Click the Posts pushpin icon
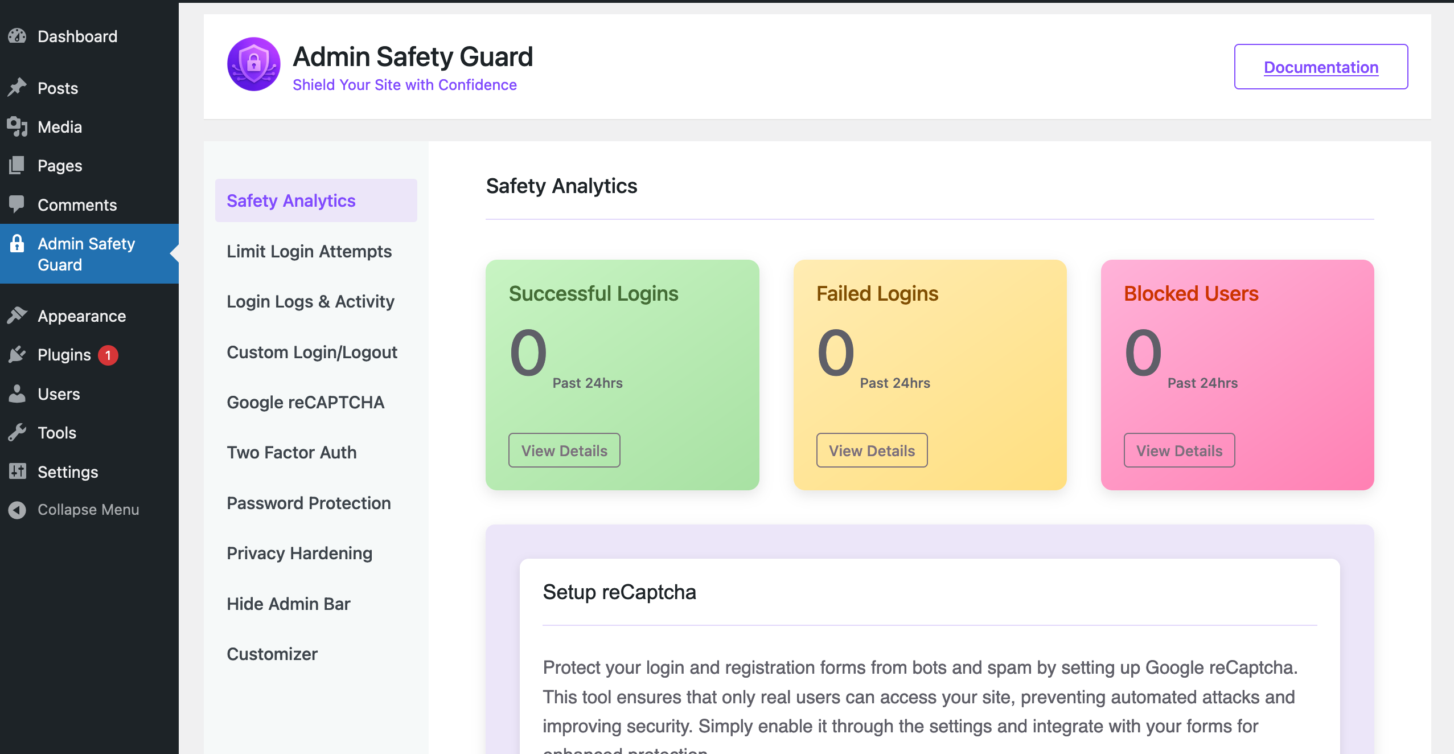 (17, 87)
